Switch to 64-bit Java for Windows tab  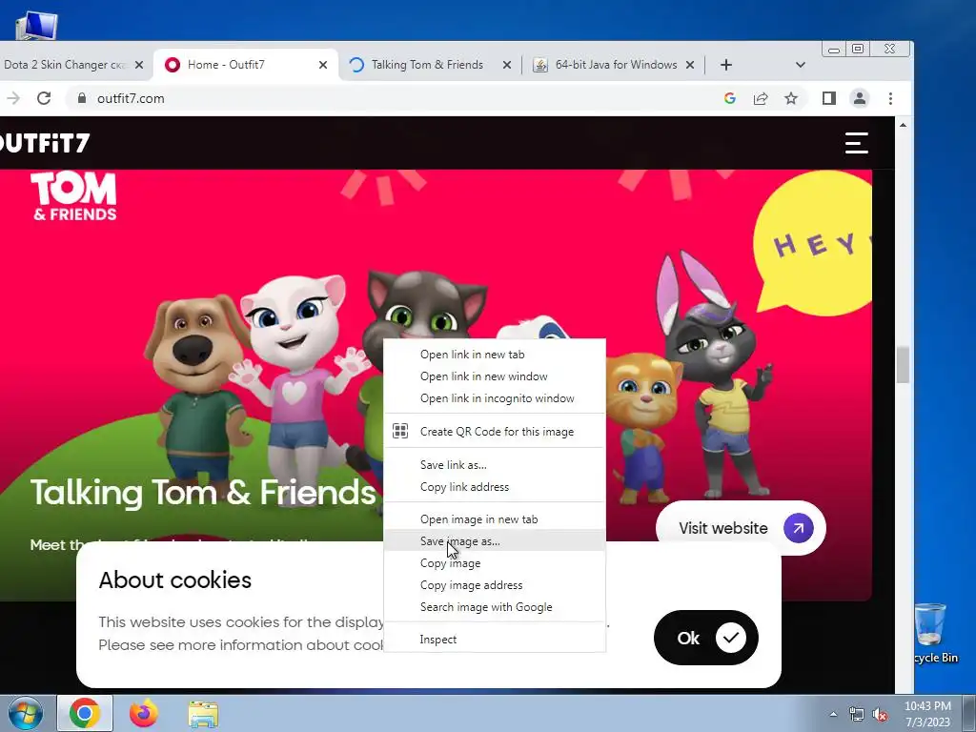(x=615, y=65)
